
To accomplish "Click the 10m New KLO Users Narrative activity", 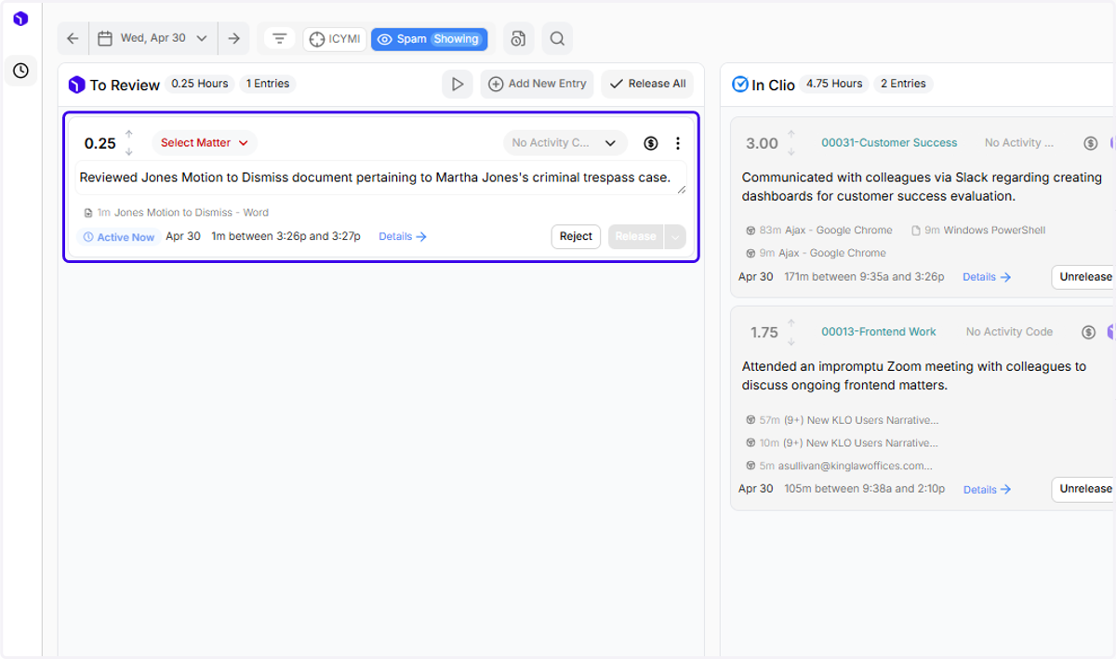I will 842,443.
